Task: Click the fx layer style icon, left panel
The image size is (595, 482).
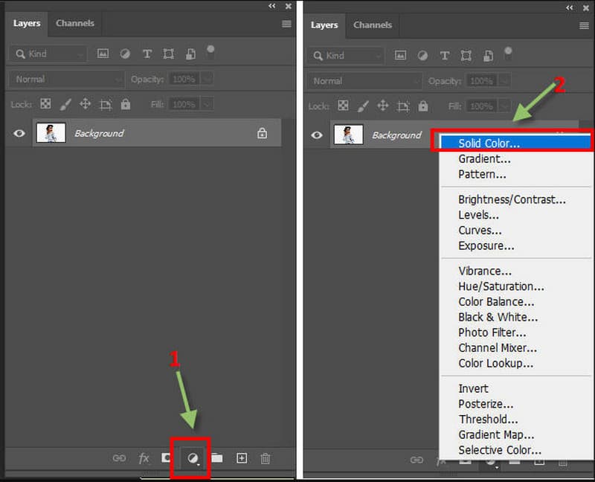Action: pyautogui.click(x=144, y=458)
